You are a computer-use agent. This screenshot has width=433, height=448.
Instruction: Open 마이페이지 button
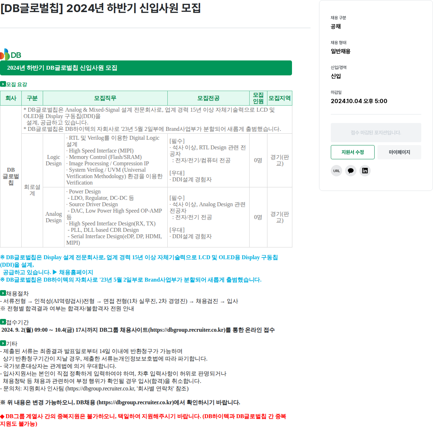pos(400,152)
